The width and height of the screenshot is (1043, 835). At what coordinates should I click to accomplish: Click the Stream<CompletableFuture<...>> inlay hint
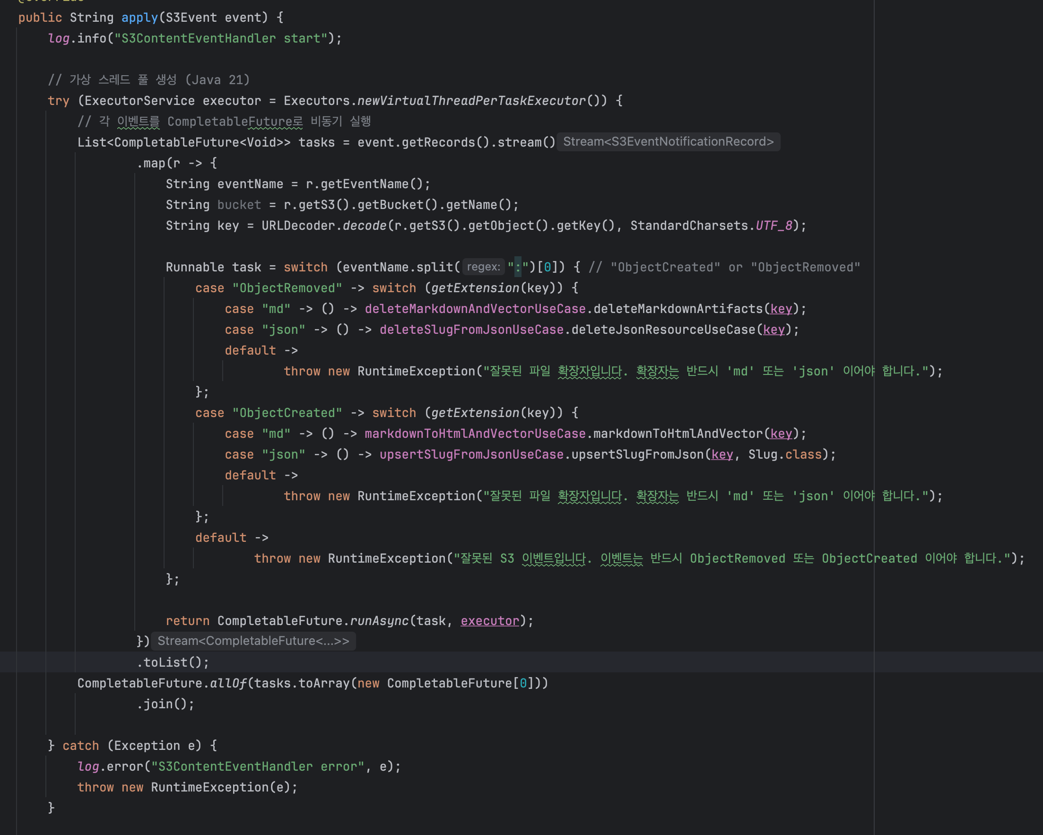coord(253,641)
